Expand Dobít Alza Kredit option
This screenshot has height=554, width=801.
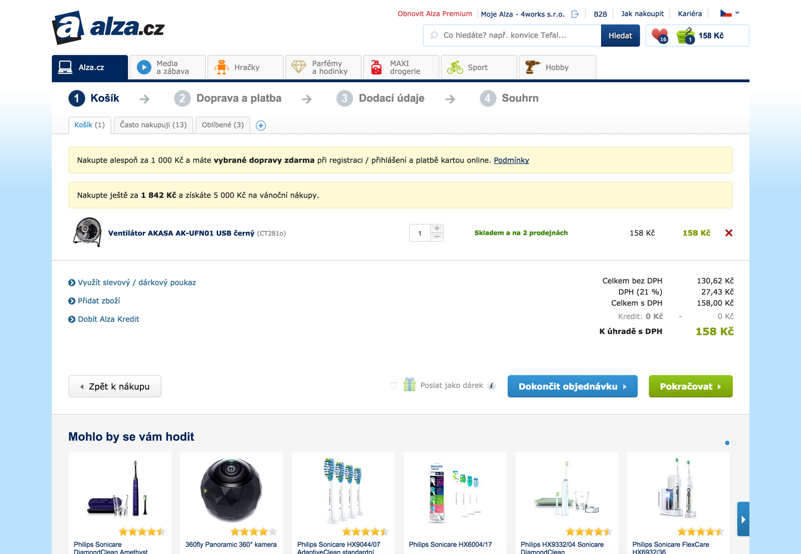pos(104,319)
